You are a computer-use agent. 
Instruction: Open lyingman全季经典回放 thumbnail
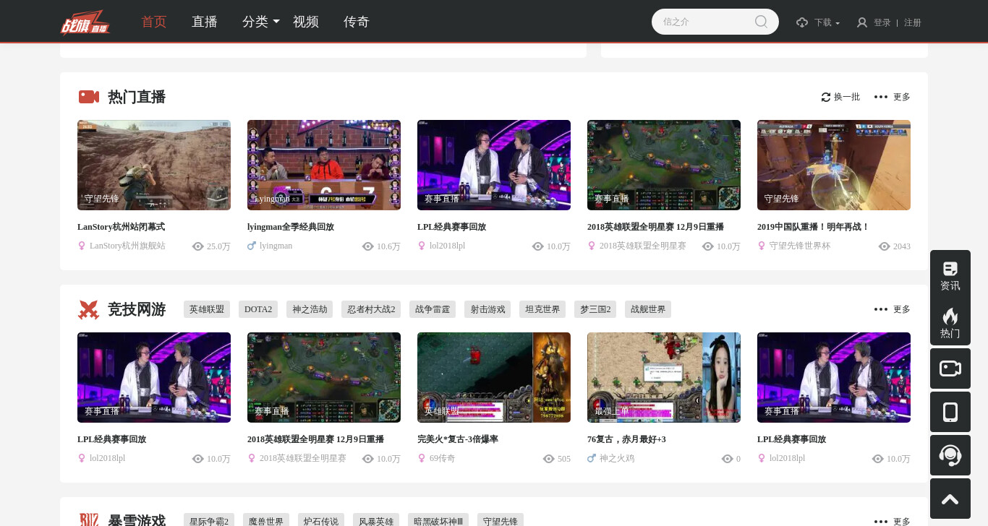[324, 165]
